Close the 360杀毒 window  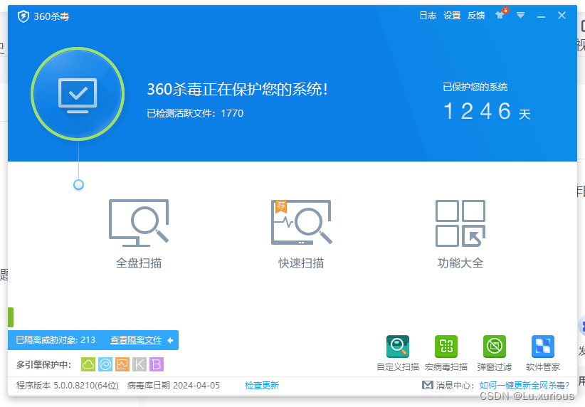point(562,15)
